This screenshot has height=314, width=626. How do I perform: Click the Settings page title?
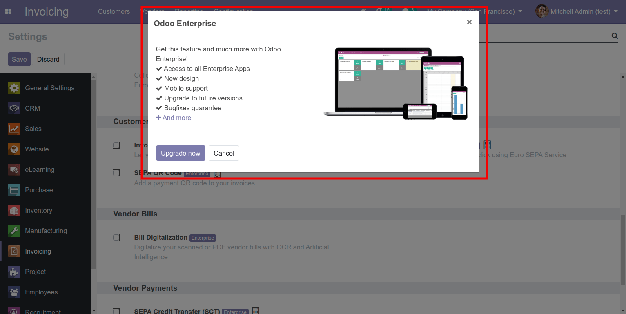[28, 36]
